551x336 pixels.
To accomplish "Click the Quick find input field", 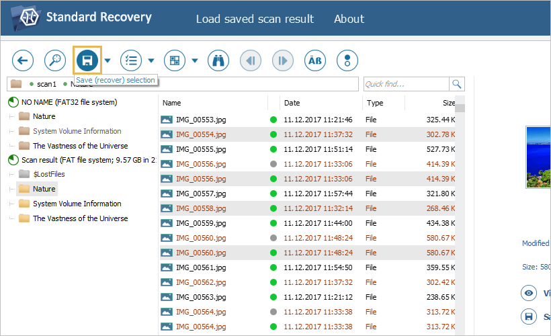I will tap(406, 84).
